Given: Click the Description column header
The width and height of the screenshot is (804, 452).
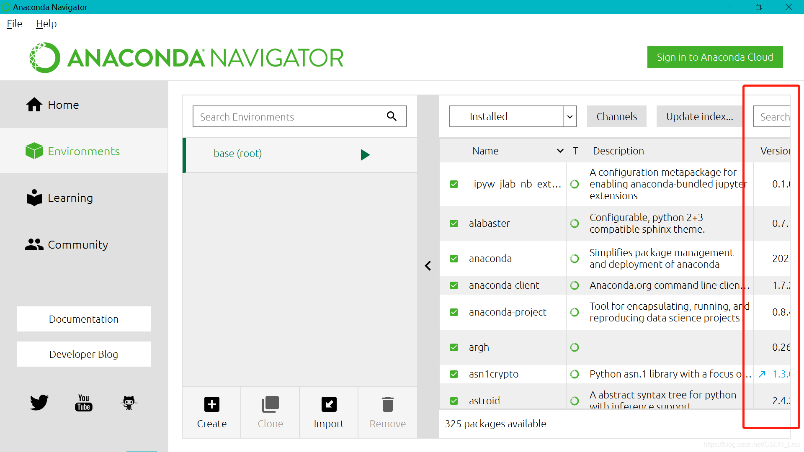Looking at the screenshot, I should (x=618, y=151).
